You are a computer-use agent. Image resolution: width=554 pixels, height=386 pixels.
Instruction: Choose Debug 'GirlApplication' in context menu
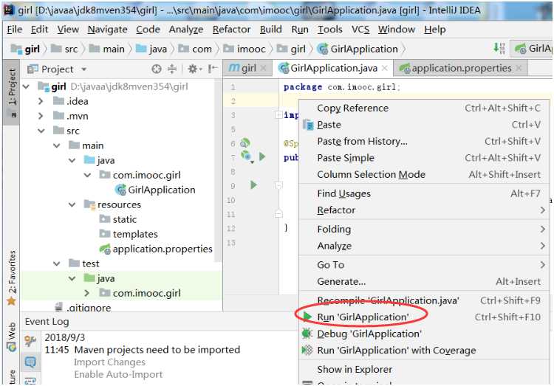424,334
